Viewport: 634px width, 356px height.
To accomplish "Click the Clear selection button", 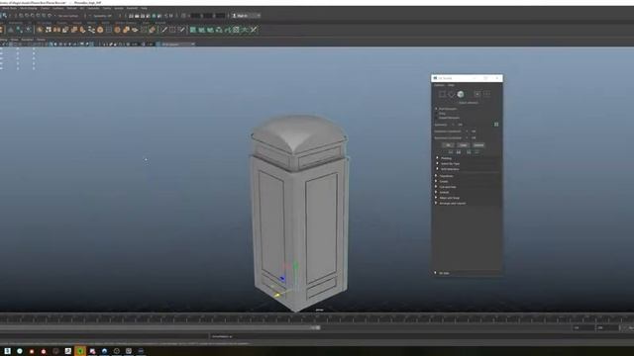I will [464, 145].
